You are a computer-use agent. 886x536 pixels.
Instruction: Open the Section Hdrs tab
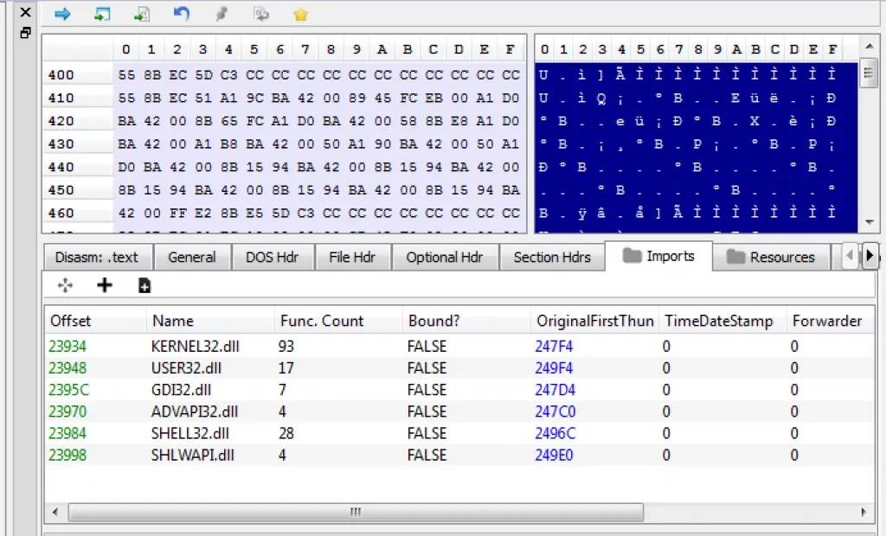pos(552,257)
